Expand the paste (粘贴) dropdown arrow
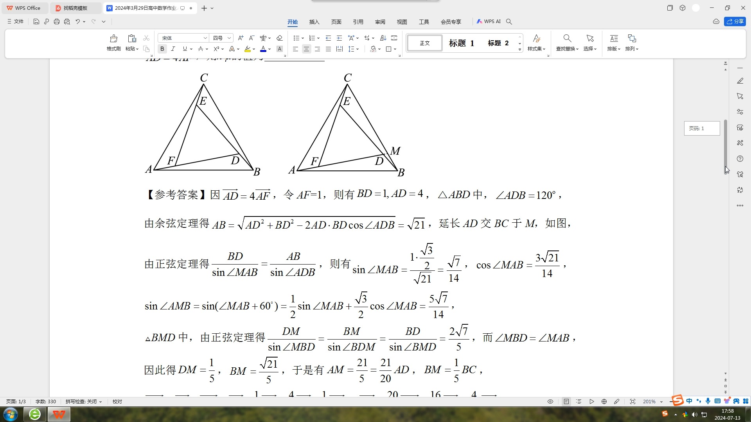 [x=137, y=49]
